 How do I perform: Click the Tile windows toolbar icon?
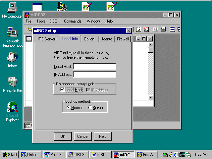(x=172, y=29)
